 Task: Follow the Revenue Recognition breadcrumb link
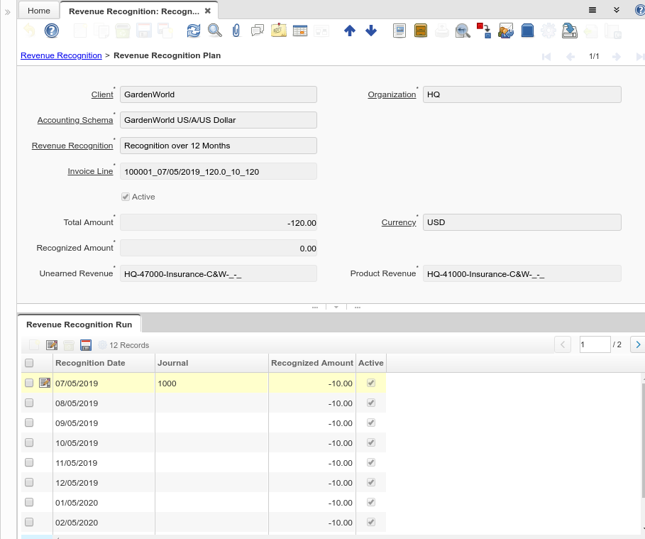pyautogui.click(x=61, y=55)
